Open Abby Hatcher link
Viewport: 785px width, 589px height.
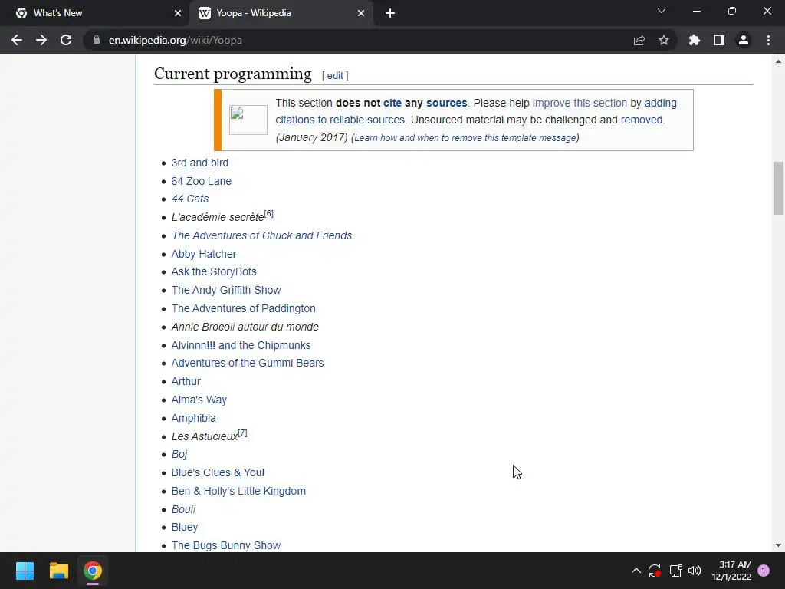point(204,254)
